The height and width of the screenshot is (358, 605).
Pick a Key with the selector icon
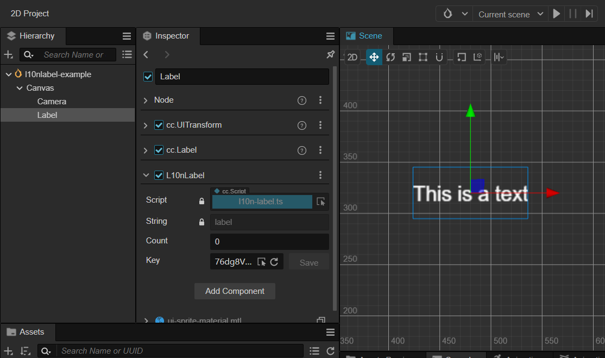[261, 262]
